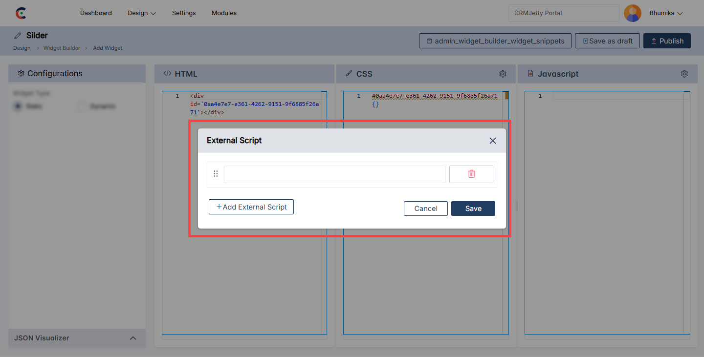Open the Design dropdown menu
This screenshot has height=357, width=704.
[x=142, y=13]
